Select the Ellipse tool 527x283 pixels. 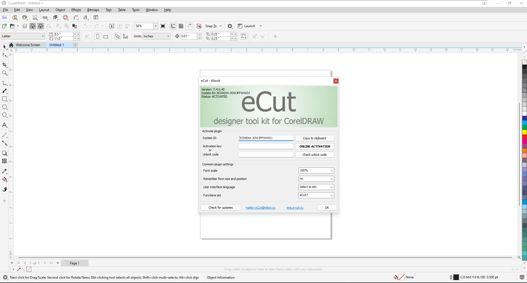click(4, 107)
